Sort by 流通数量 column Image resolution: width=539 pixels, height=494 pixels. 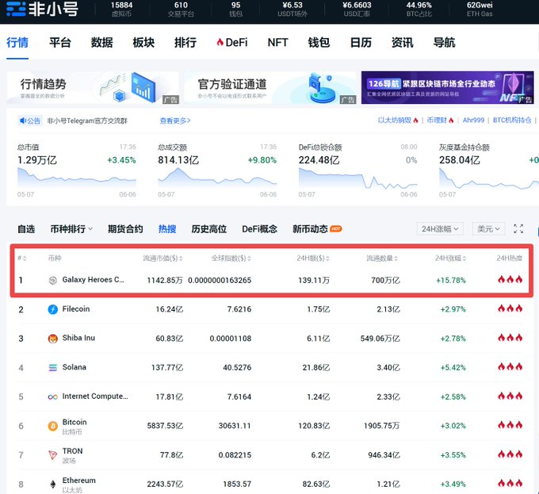tap(382, 258)
